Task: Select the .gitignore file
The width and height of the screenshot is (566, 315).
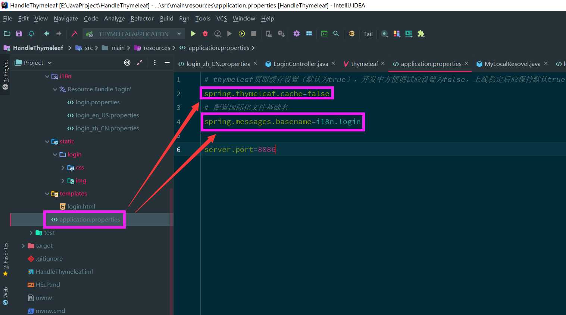Action: click(x=49, y=259)
